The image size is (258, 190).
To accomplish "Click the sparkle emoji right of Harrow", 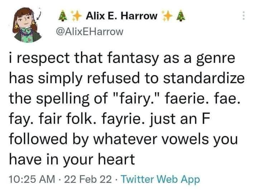I will 167,16.
